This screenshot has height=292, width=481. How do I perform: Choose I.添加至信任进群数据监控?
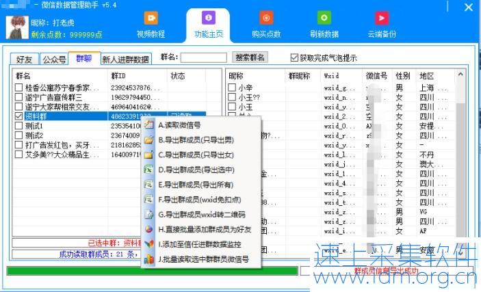point(201,244)
